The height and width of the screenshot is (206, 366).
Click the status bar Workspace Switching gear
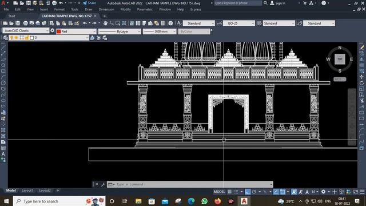click(323, 192)
